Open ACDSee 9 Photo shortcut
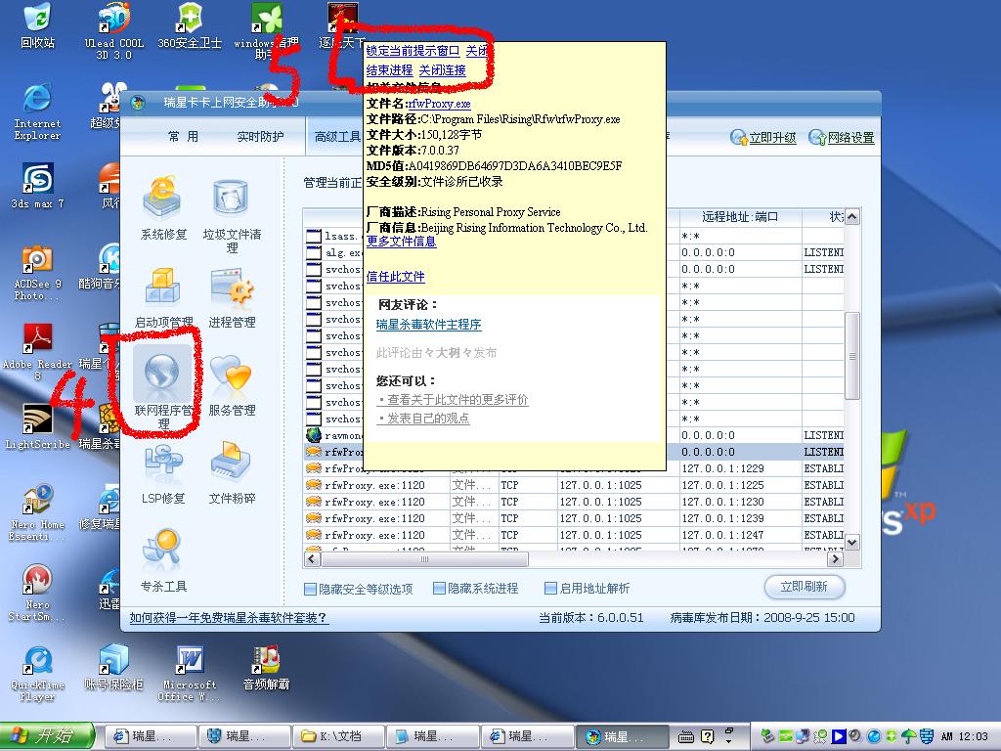This screenshot has width=1001, height=751. [37, 274]
